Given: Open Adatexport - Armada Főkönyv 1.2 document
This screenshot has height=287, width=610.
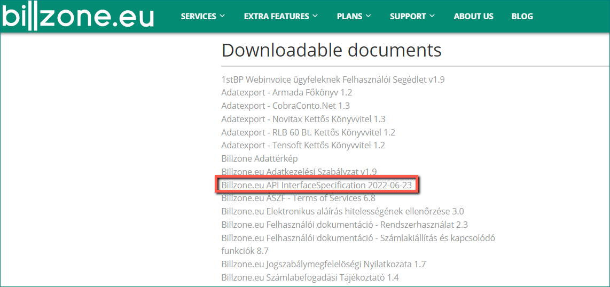Looking at the screenshot, I should 287,93.
